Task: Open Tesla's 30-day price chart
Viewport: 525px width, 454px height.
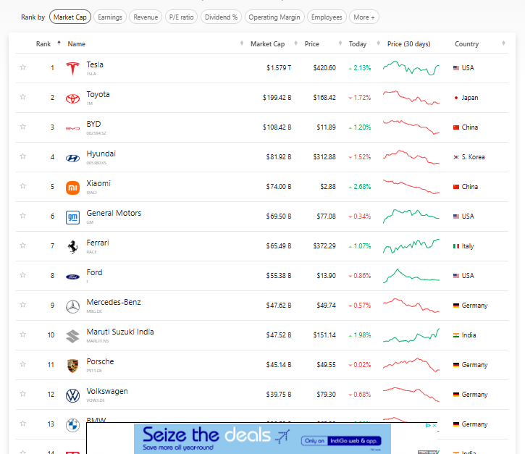Action: (411, 68)
